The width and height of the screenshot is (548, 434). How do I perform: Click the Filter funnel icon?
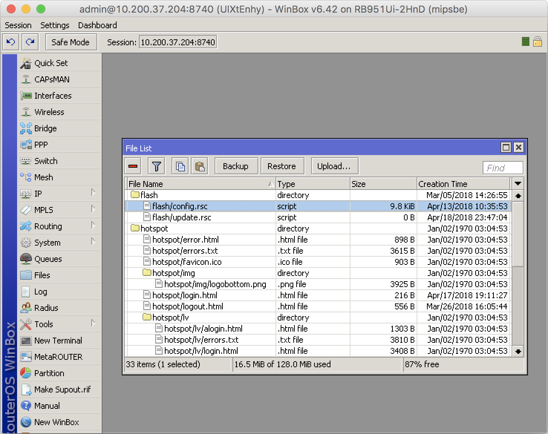click(x=156, y=166)
